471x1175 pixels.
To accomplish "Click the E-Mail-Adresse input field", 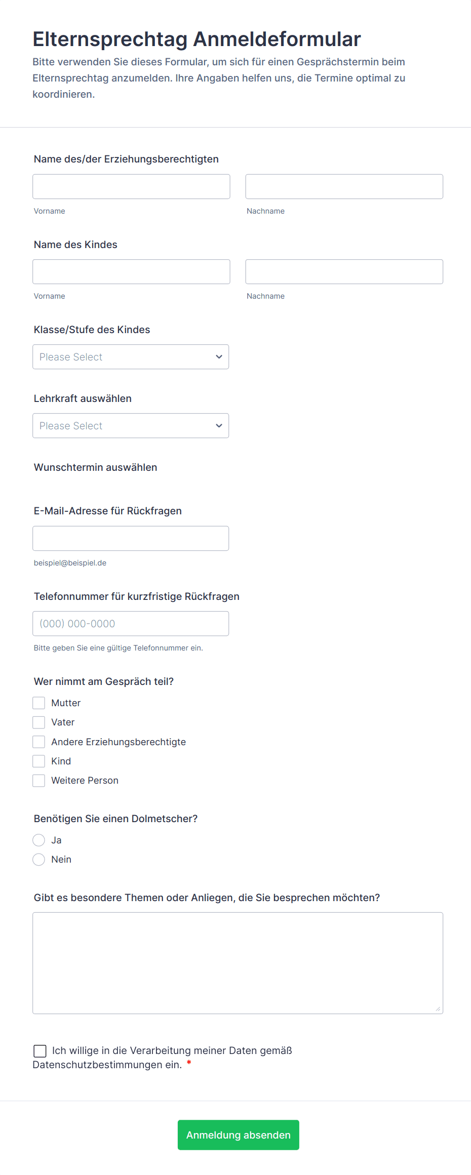I will (131, 538).
